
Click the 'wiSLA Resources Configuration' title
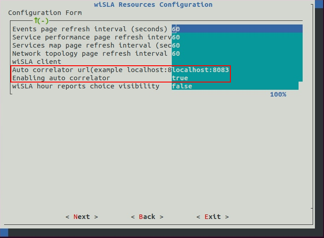153,5
